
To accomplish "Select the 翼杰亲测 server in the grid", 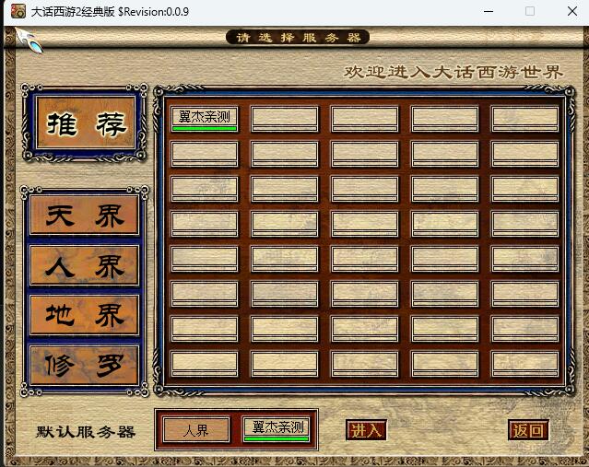I will [x=205, y=119].
